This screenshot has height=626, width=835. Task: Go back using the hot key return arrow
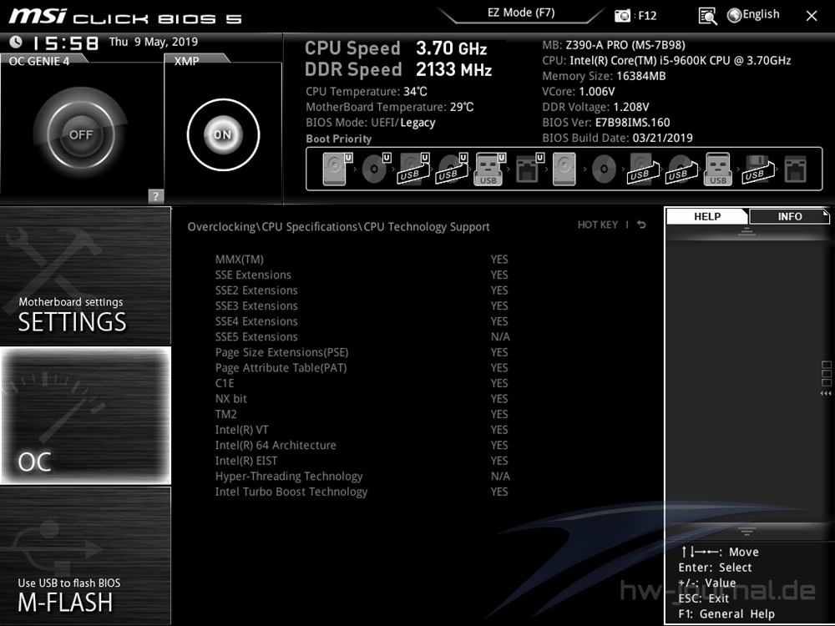coord(641,225)
